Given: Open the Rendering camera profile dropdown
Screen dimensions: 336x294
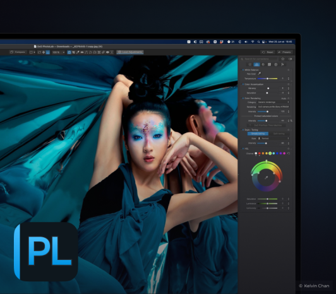Looking at the screenshot, I should pyautogui.click(x=273, y=107).
